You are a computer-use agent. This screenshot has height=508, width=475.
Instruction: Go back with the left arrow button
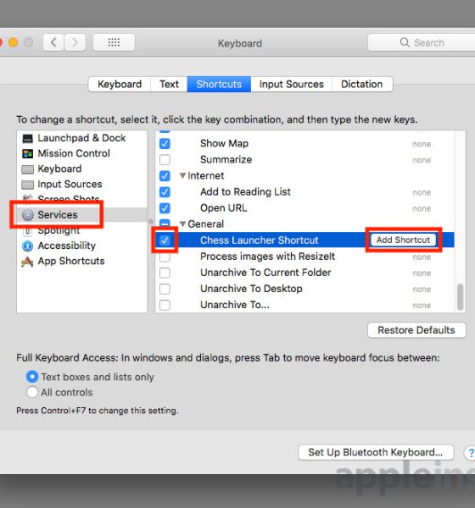point(53,42)
